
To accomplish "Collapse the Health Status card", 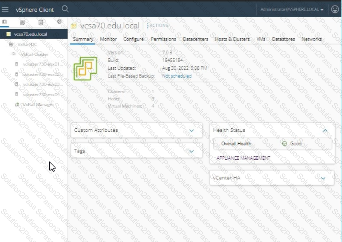I will pyautogui.click(x=325, y=131).
